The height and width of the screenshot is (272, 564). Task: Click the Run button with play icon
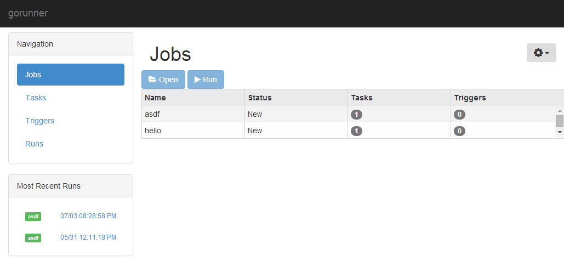tap(206, 80)
